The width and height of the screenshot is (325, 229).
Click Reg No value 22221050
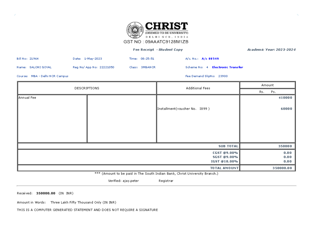pyautogui.click(x=107, y=67)
